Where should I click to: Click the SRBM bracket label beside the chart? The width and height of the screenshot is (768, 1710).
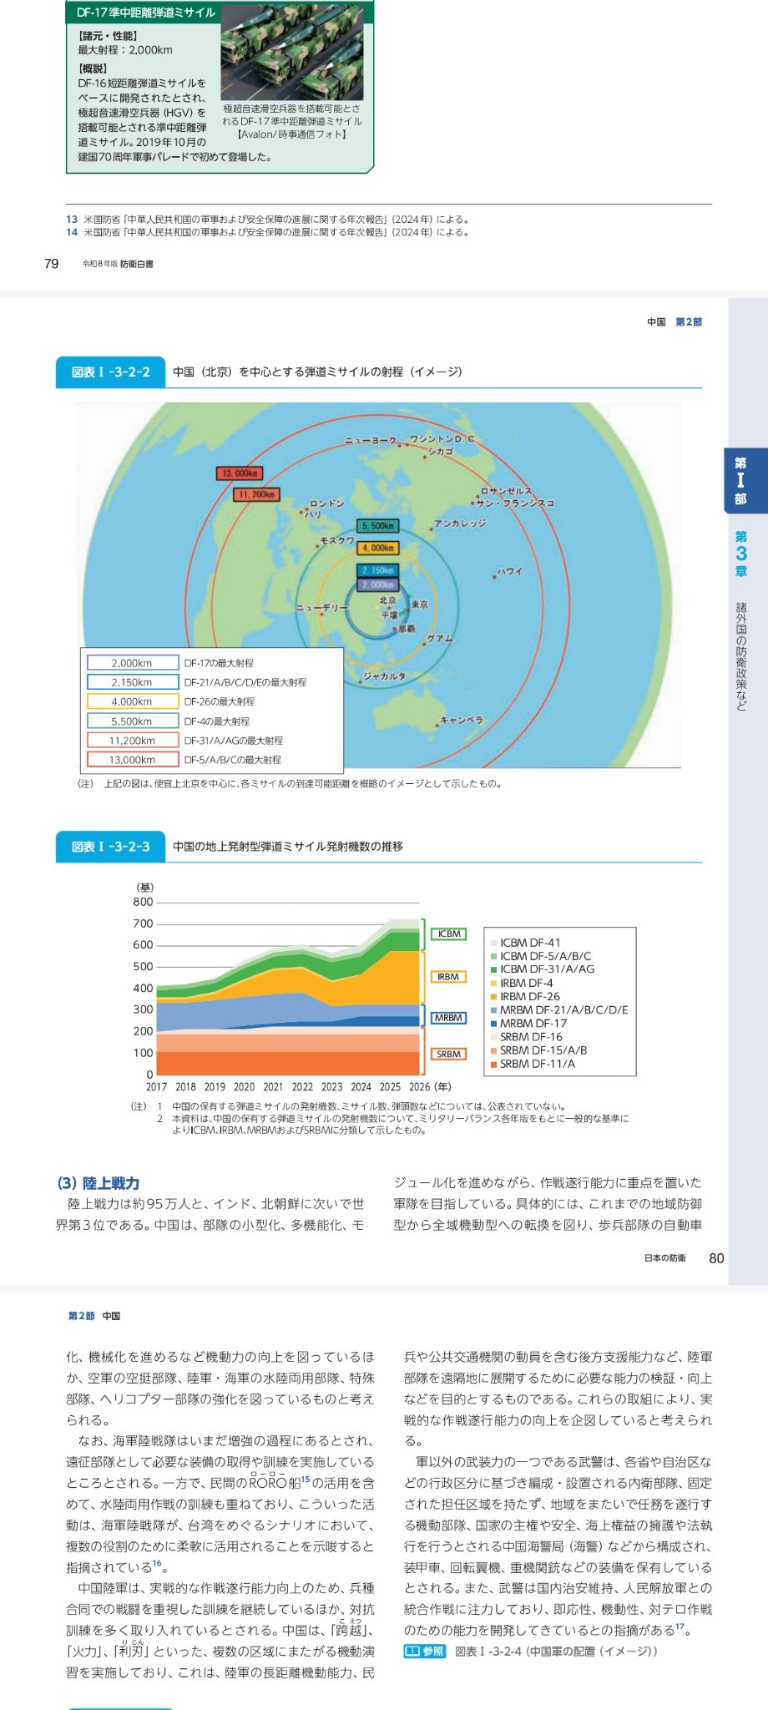click(x=449, y=1055)
